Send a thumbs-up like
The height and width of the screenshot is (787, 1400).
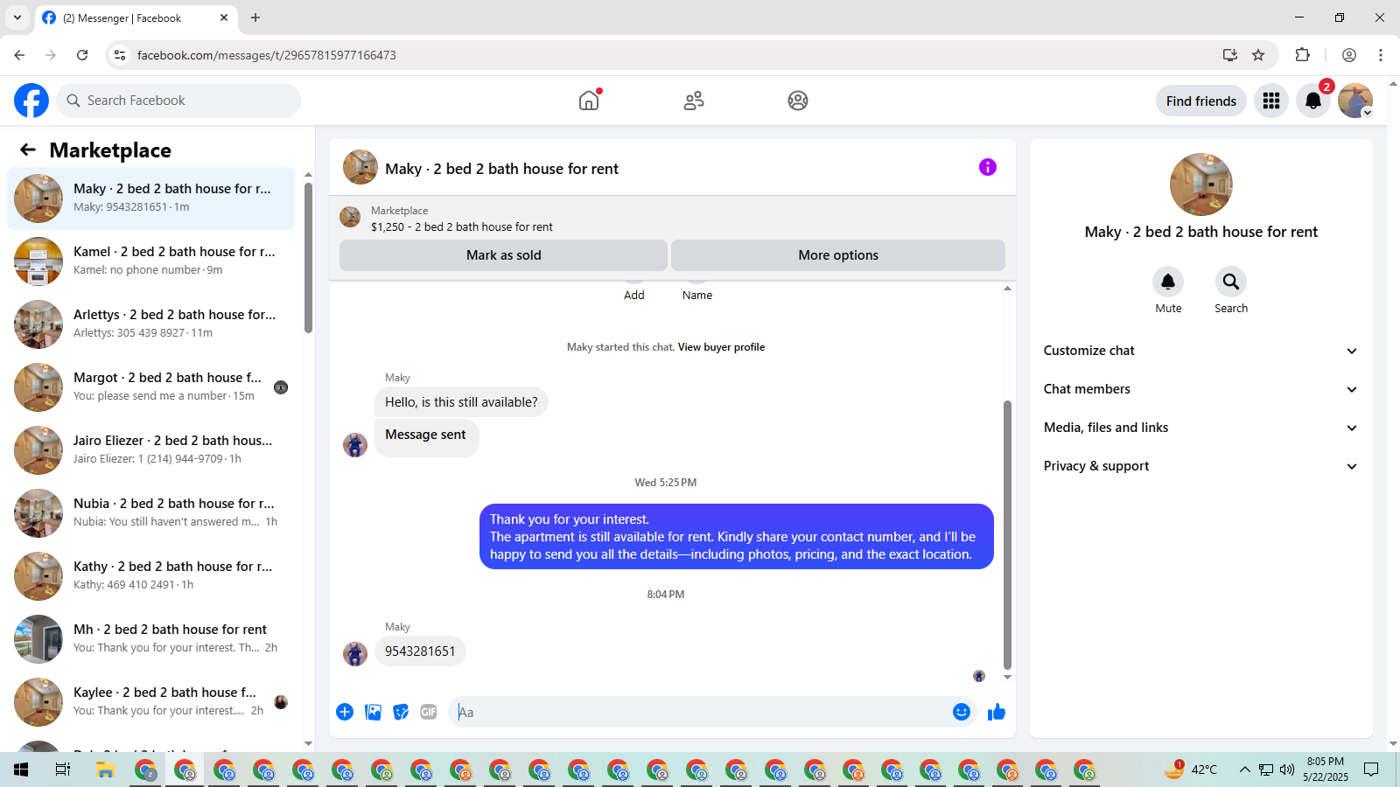pos(997,712)
